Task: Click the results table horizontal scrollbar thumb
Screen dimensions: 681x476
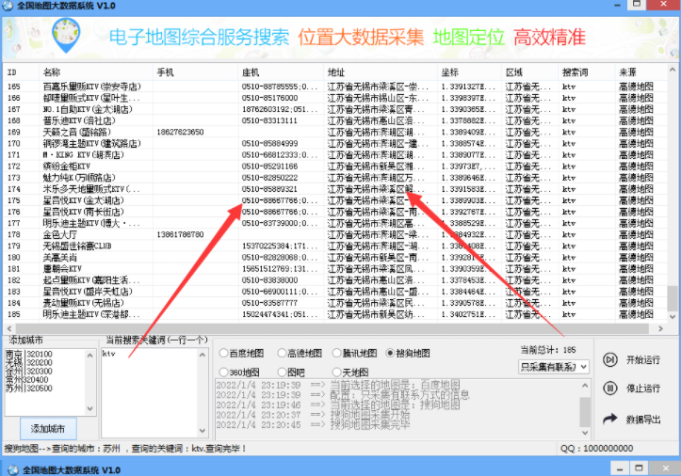Action: pos(332,328)
